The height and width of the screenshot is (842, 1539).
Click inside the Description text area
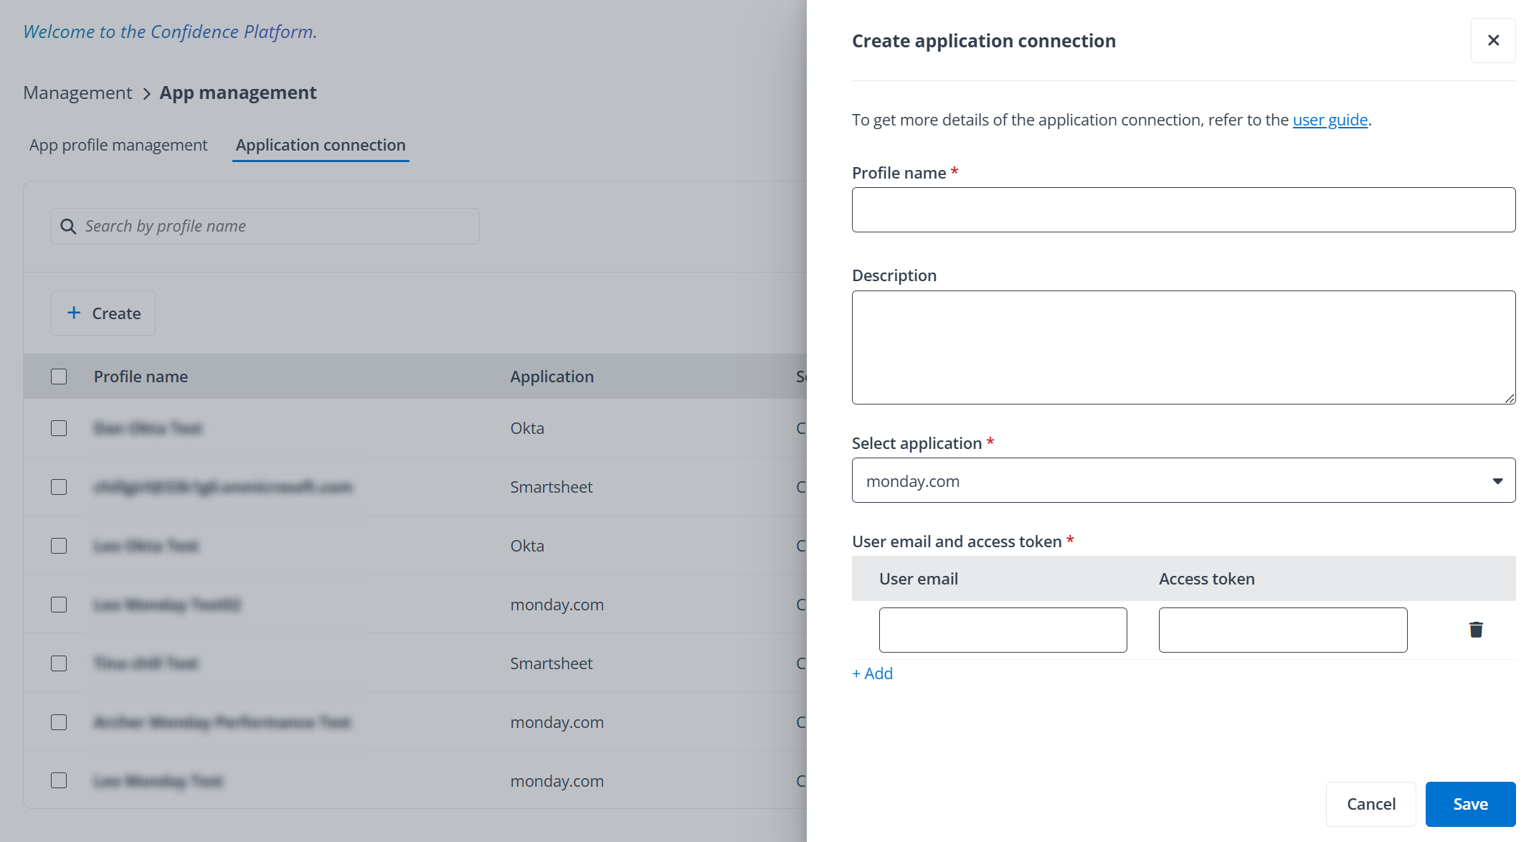1183,347
